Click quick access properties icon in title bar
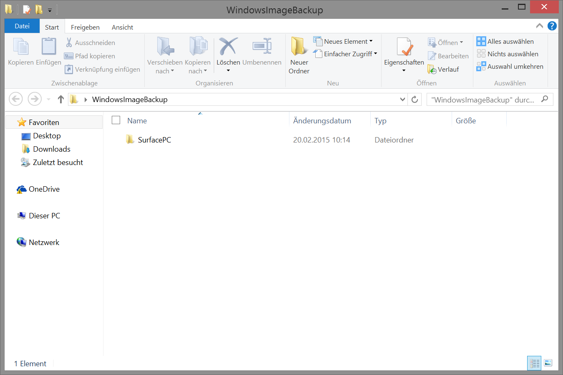 tap(27, 9)
